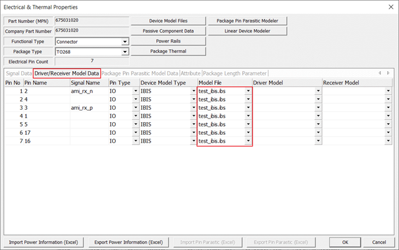
Task: Expand the Package Type TO268 dropdown
Action: [125, 52]
